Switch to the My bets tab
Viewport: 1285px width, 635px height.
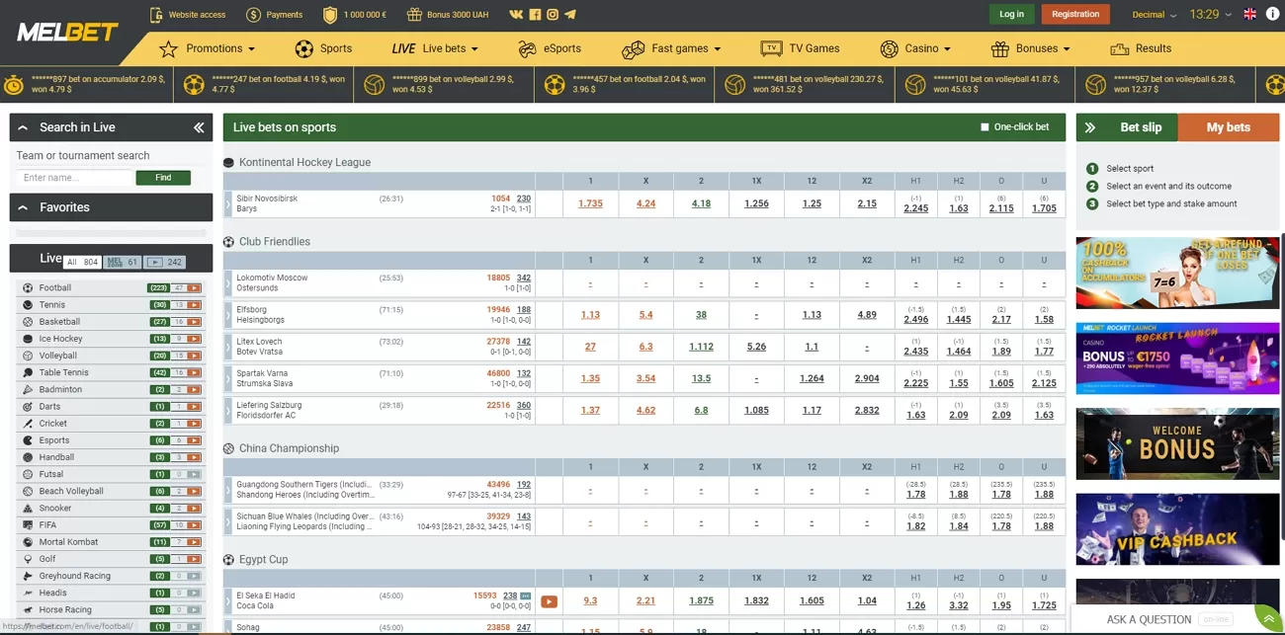(x=1229, y=127)
